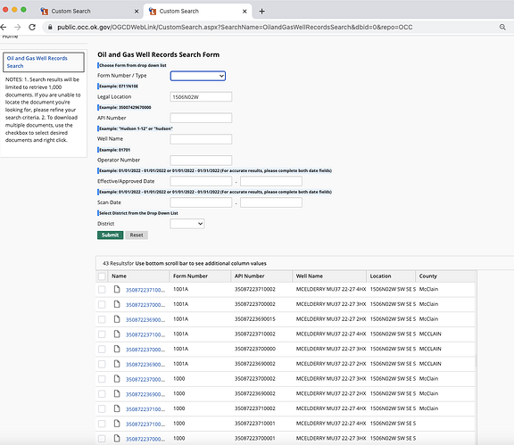514x445 pixels.
Task: Click the Reset button
Action: (137, 235)
